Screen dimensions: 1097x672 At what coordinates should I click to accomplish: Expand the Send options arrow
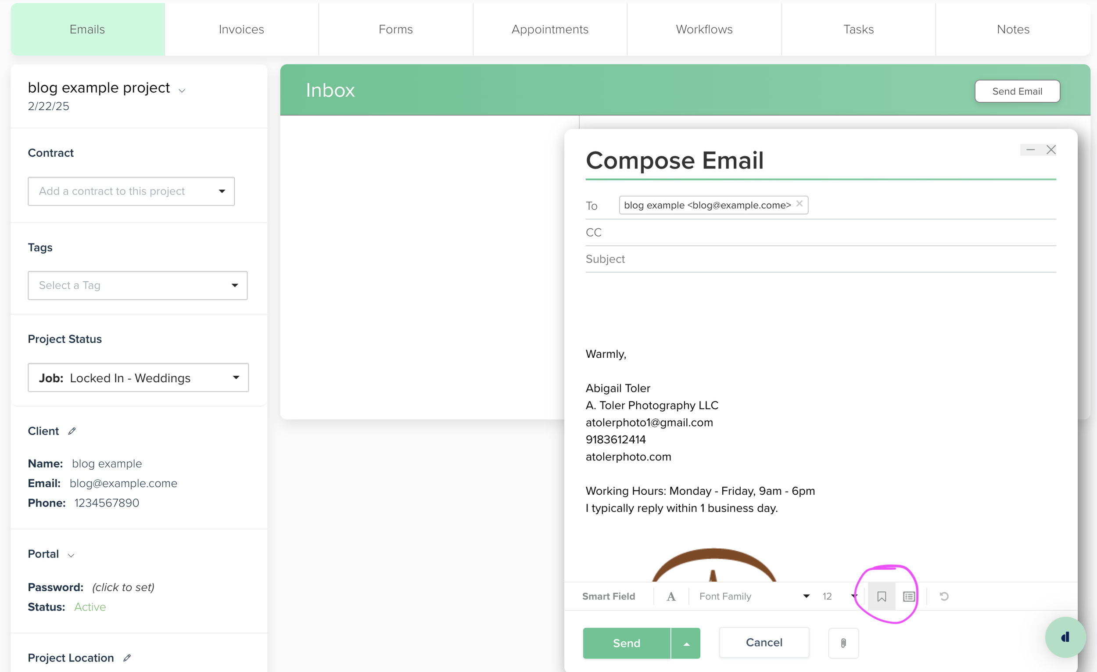point(686,643)
